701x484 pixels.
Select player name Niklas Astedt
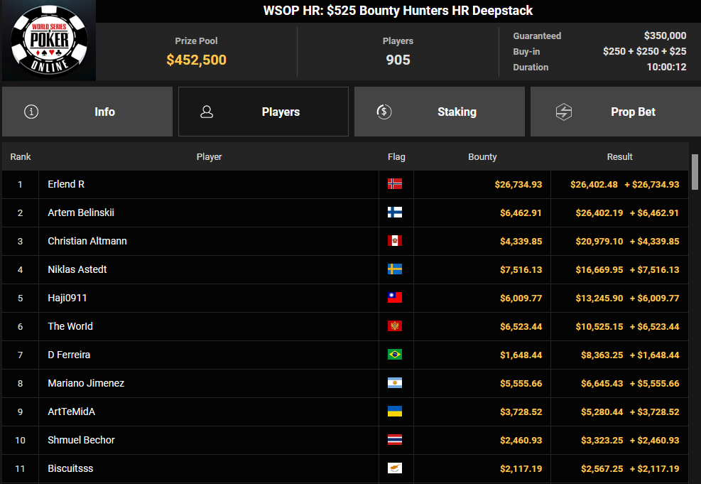(x=77, y=269)
